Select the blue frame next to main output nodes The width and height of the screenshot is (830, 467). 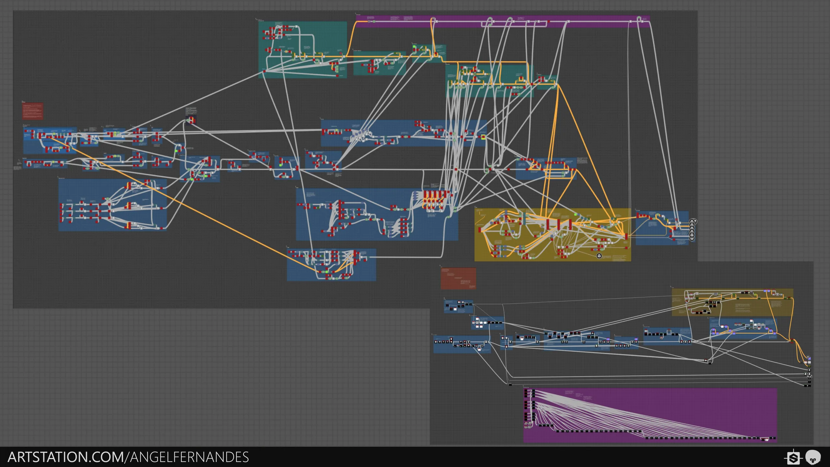pos(662,228)
